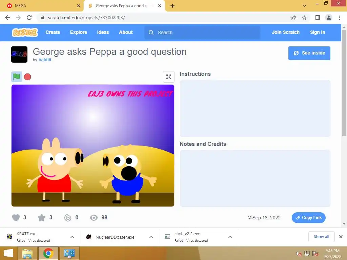Click the views eye icon
This screenshot has height=260, width=347.
click(x=94, y=218)
